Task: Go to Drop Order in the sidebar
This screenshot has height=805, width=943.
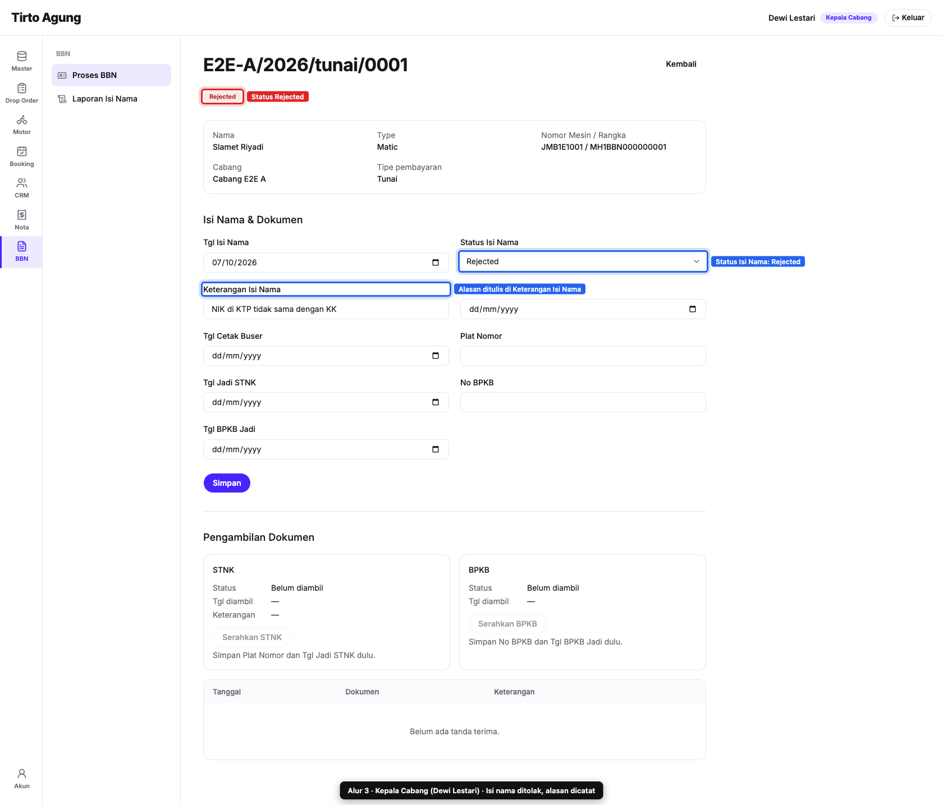Action: click(x=21, y=93)
